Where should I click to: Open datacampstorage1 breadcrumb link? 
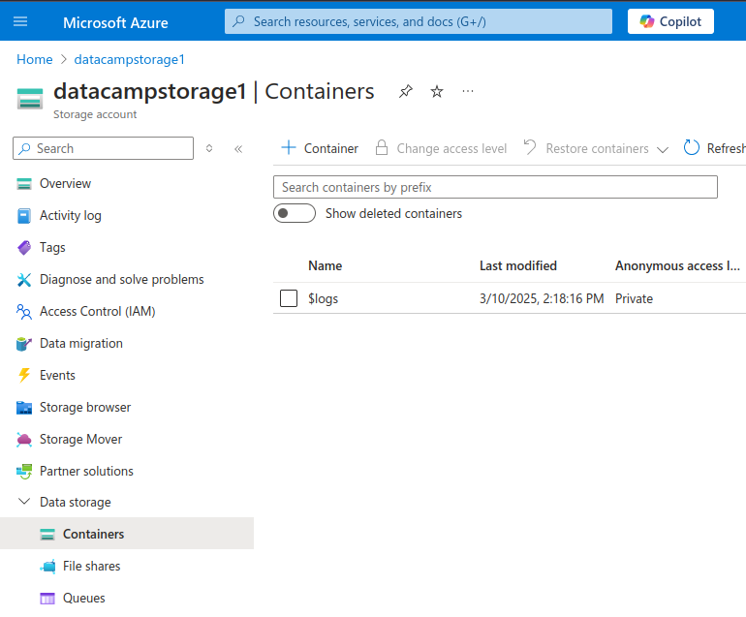click(x=130, y=59)
